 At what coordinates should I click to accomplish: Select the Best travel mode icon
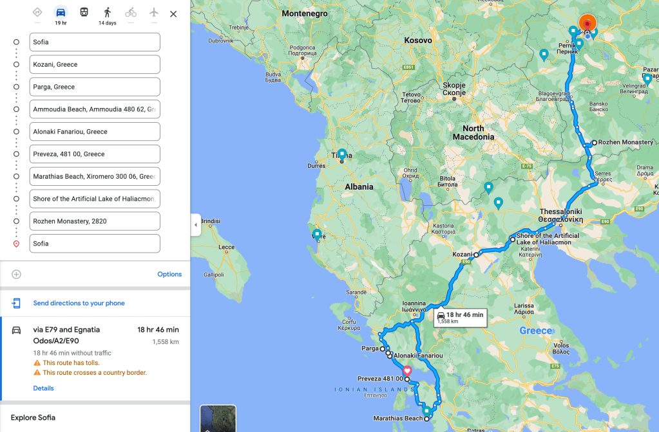coord(37,12)
